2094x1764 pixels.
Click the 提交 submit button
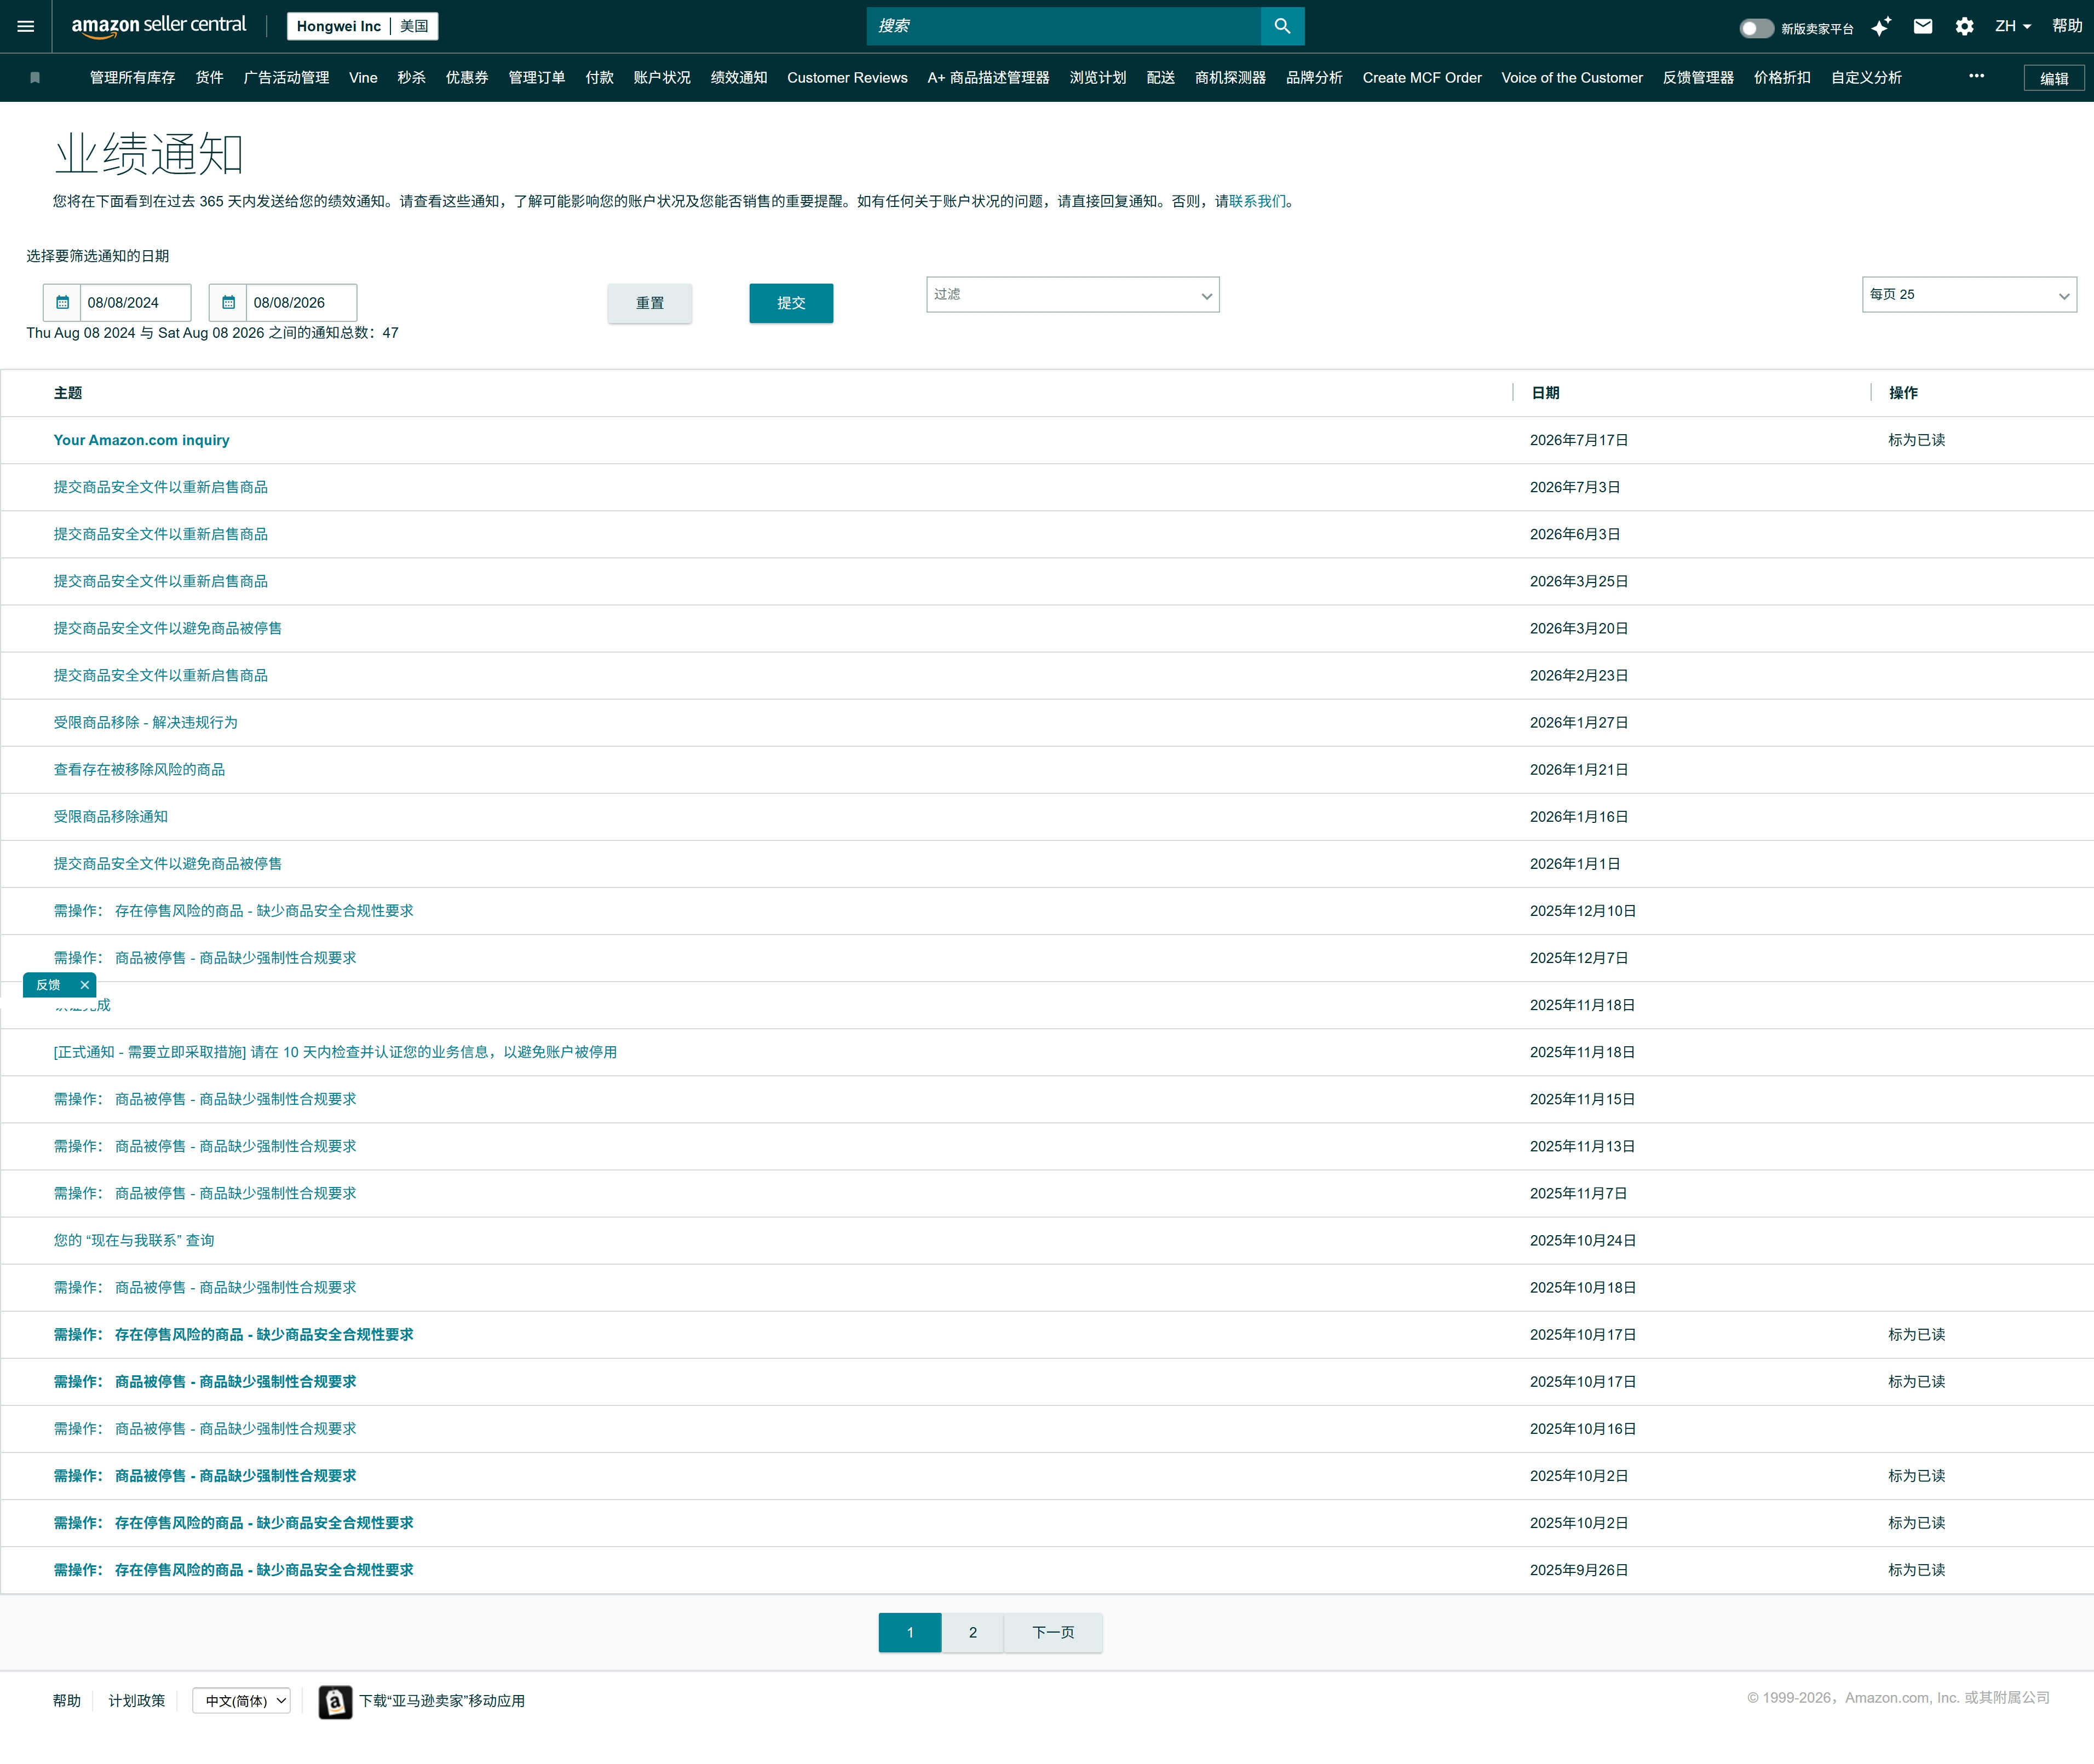pos(791,303)
